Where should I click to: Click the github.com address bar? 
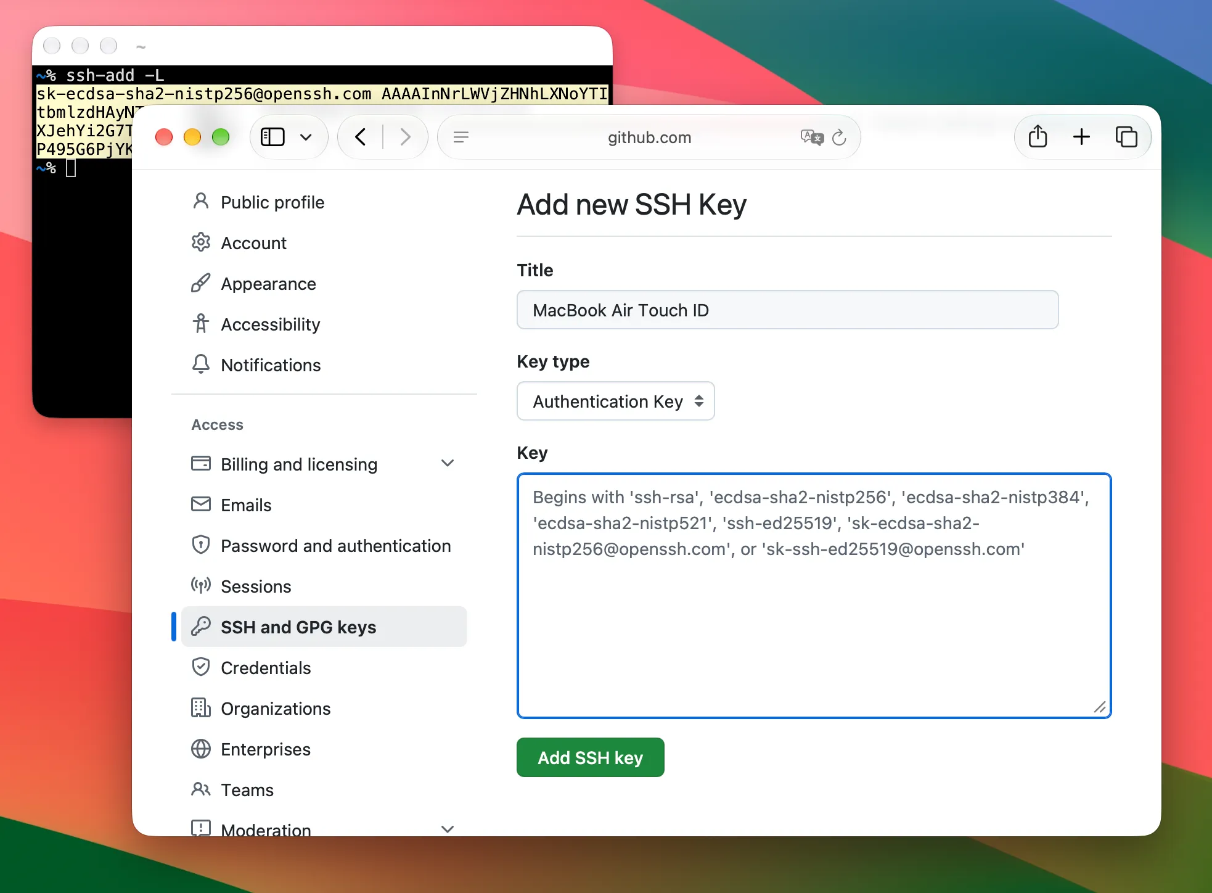click(x=649, y=137)
